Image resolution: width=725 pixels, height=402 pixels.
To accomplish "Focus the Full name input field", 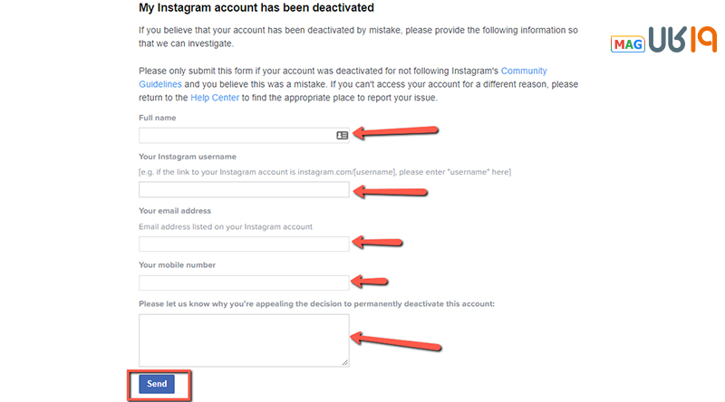I will [x=244, y=136].
